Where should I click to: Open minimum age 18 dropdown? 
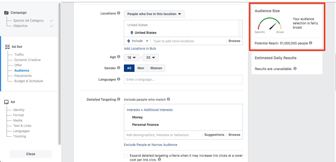(x=132, y=57)
